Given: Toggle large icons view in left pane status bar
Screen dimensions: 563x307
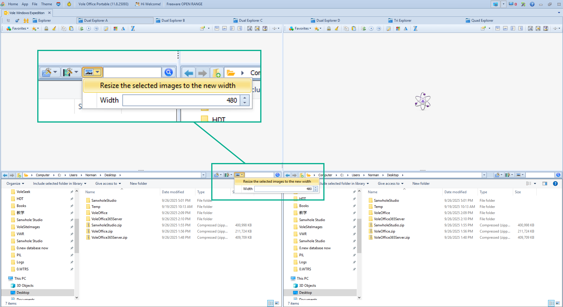Looking at the screenshot, I should [277, 303].
